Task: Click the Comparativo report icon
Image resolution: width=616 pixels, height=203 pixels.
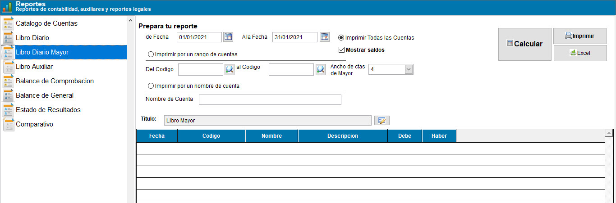Action: (8, 124)
